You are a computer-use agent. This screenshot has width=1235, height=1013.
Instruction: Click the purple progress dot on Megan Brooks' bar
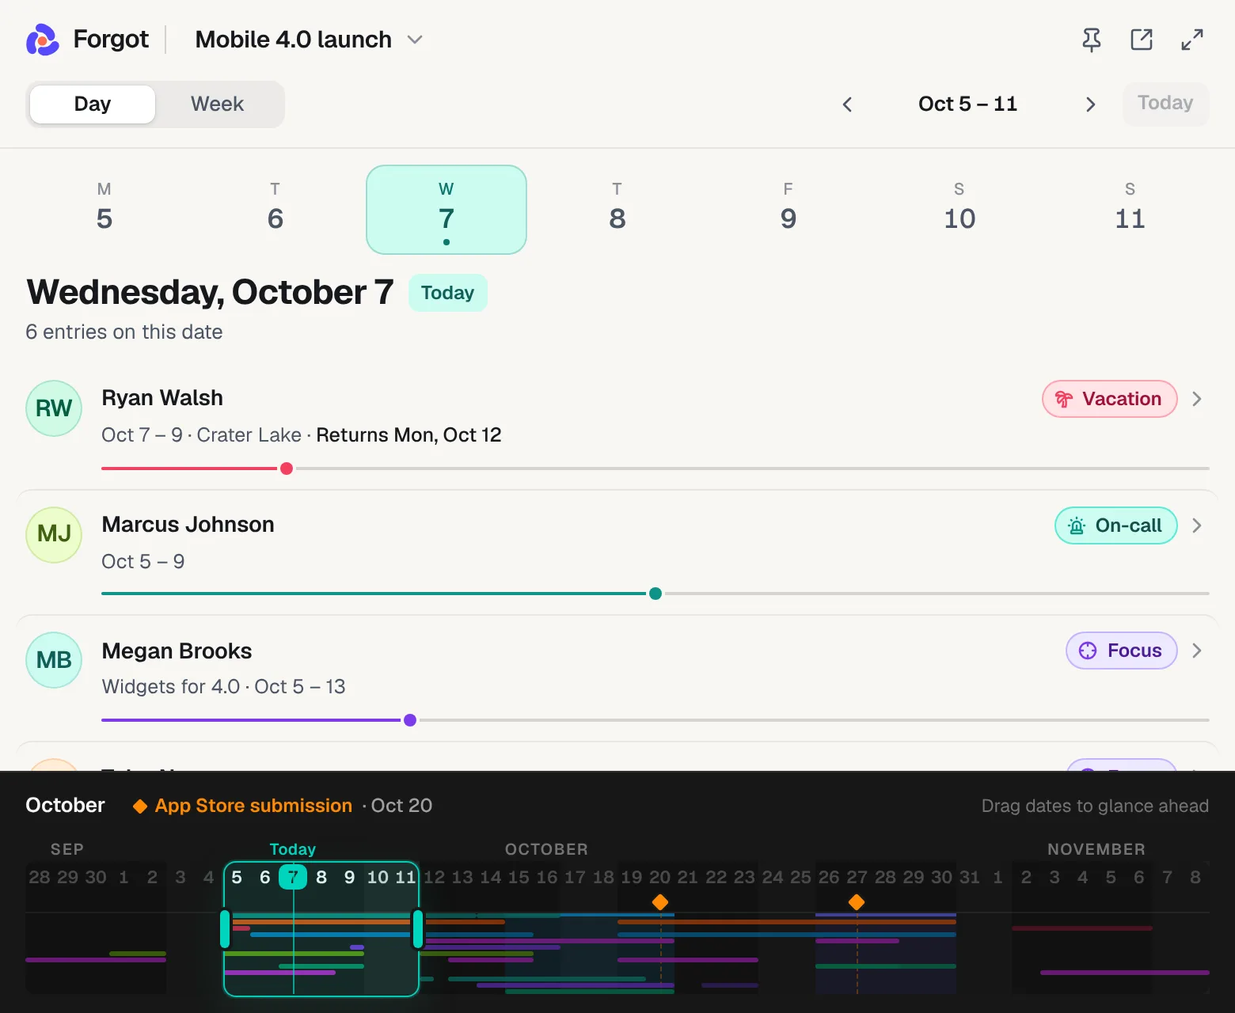410,720
